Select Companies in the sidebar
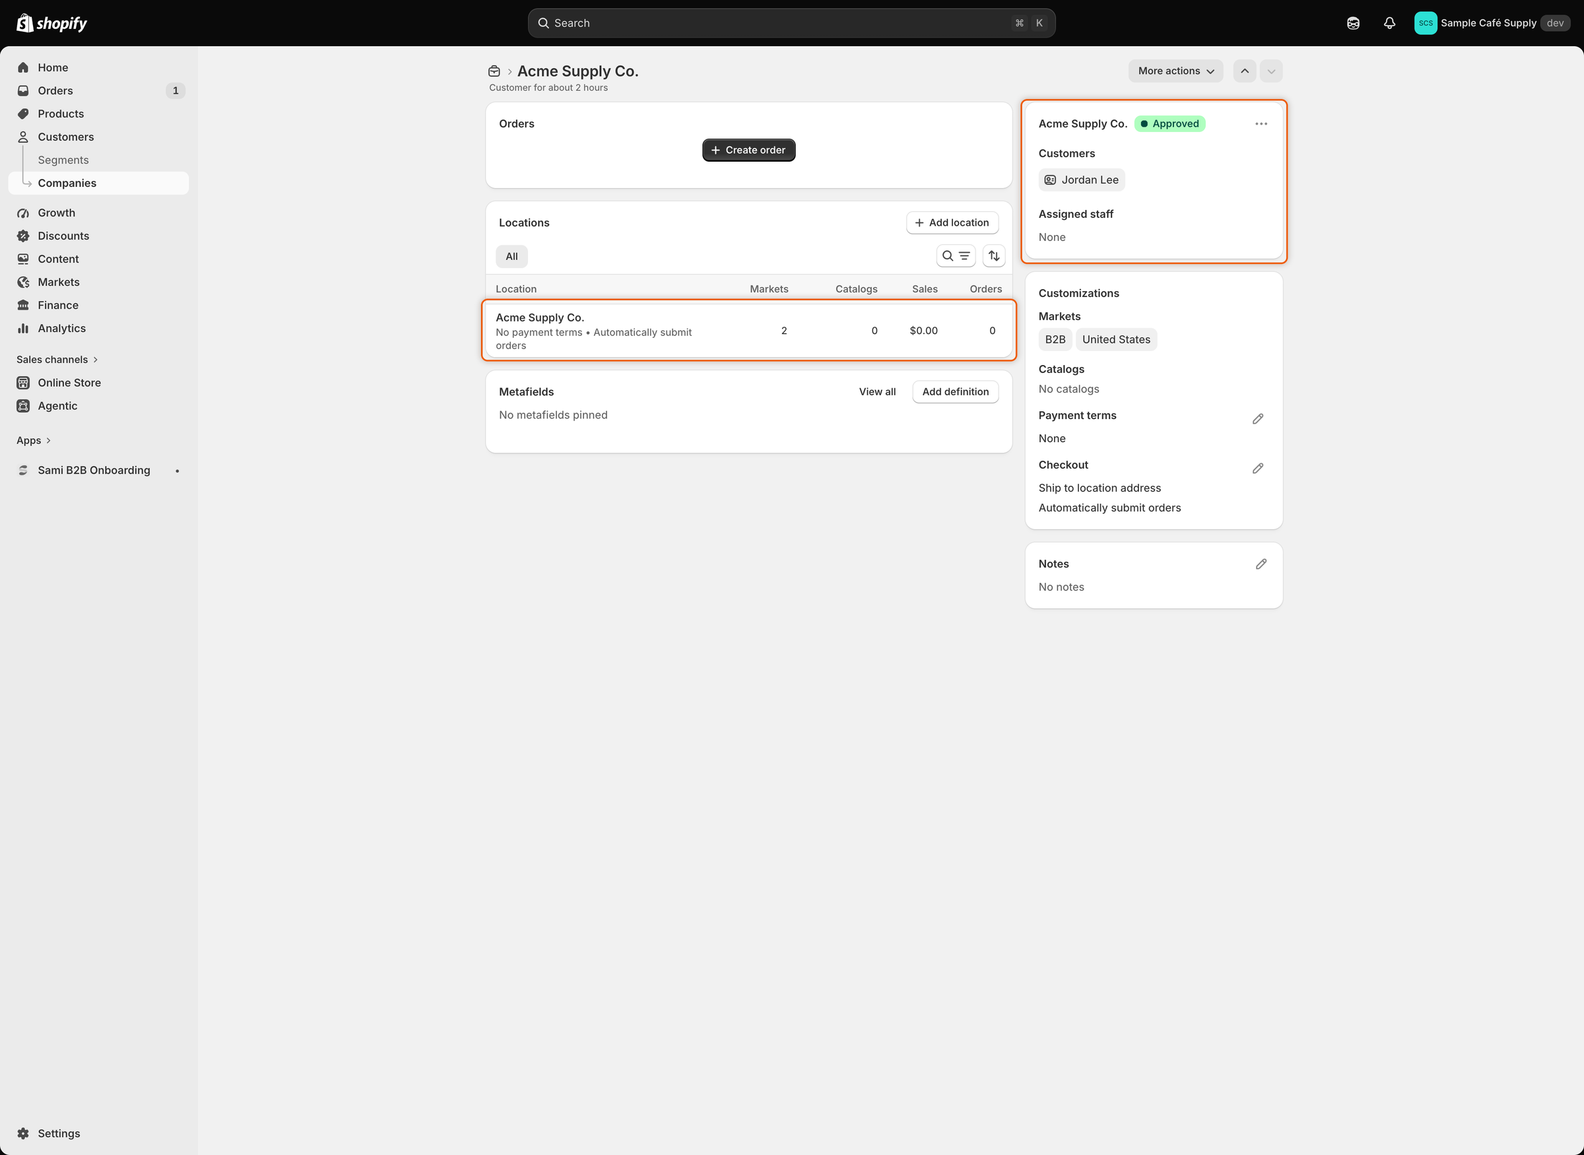Viewport: 1584px width, 1155px height. (x=98, y=183)
